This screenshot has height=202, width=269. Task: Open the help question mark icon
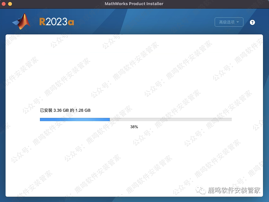pos(252,22)
